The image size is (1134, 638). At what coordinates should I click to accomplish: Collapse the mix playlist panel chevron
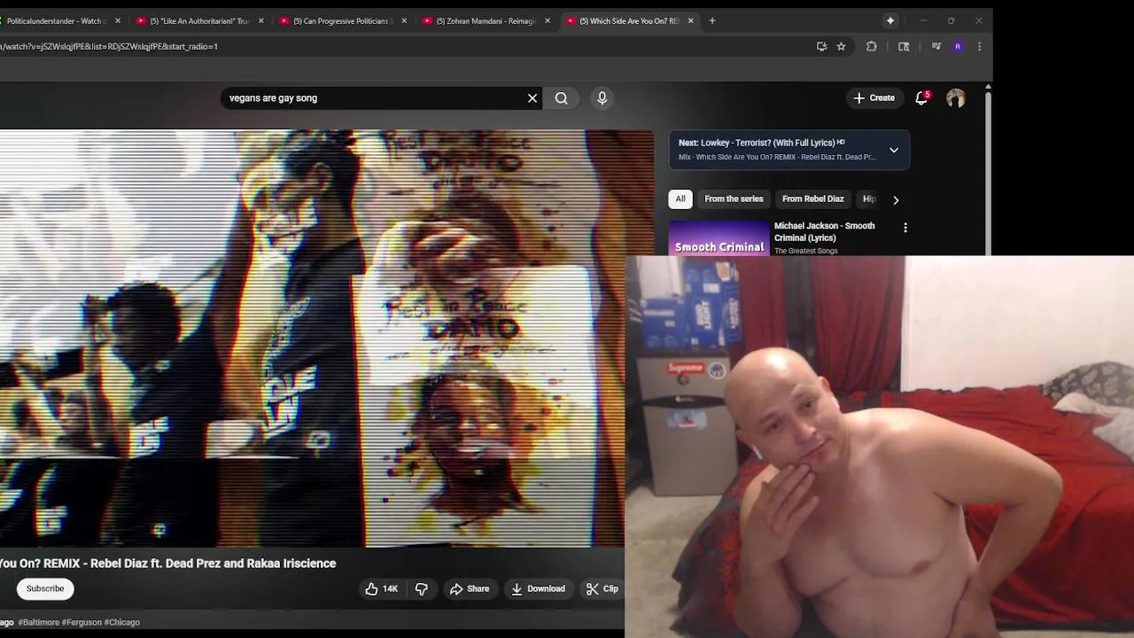[894, 150]
